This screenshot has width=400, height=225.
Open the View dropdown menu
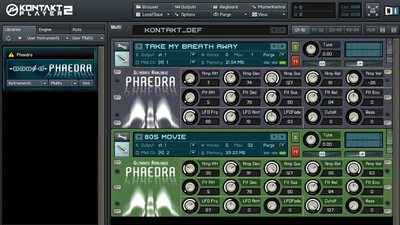pyautogui.click(x=269, y=14)
